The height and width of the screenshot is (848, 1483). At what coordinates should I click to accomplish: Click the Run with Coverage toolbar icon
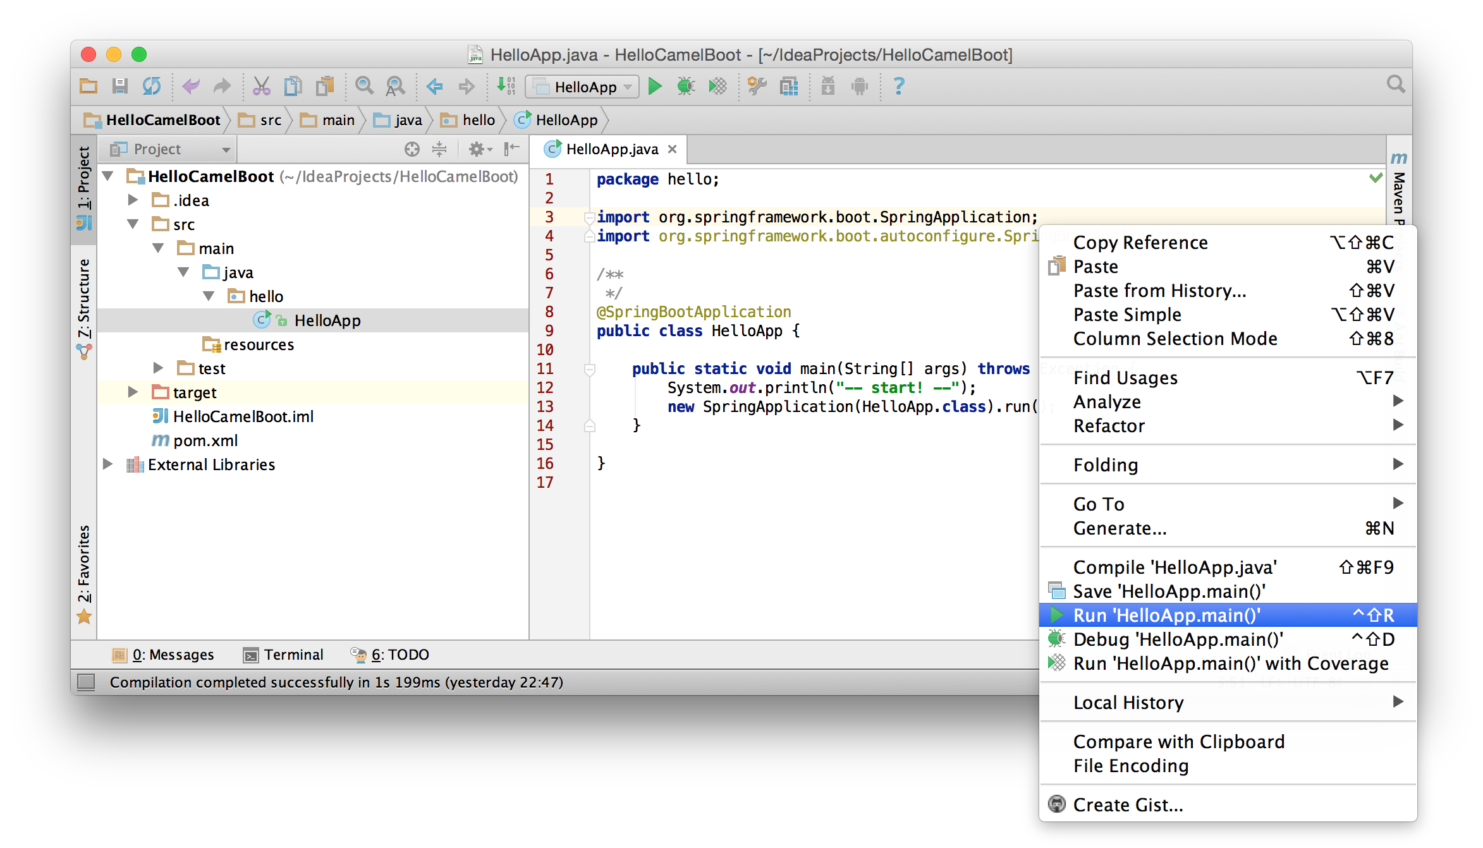717,86
